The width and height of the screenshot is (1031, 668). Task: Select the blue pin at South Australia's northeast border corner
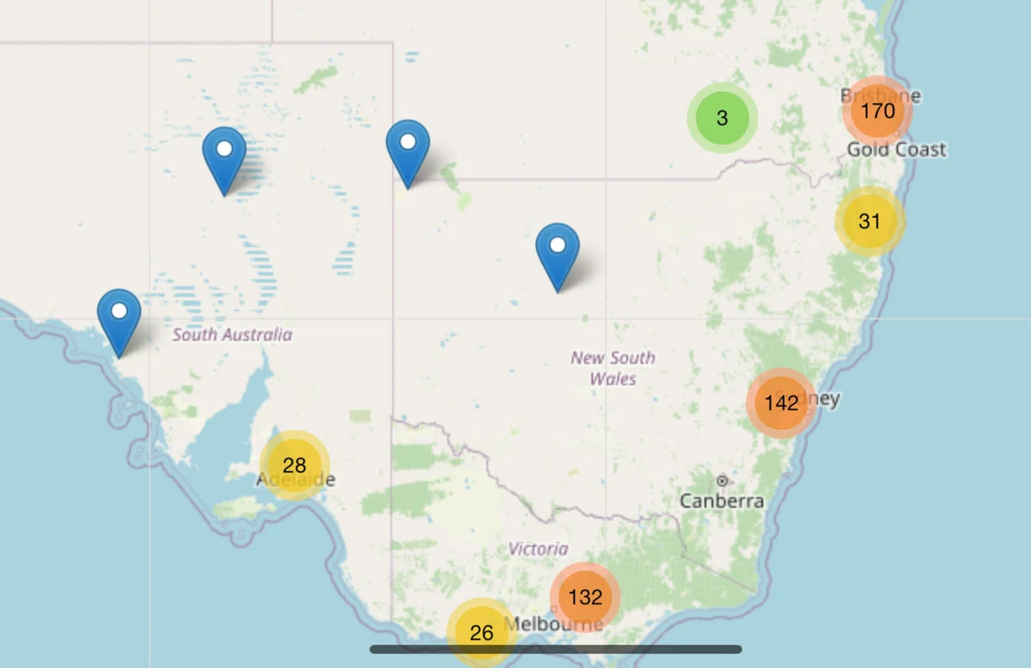pyautogui.click(x=407, y=155)
